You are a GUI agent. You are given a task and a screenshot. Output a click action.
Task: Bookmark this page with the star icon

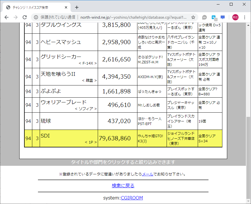(x=193, y=17)
